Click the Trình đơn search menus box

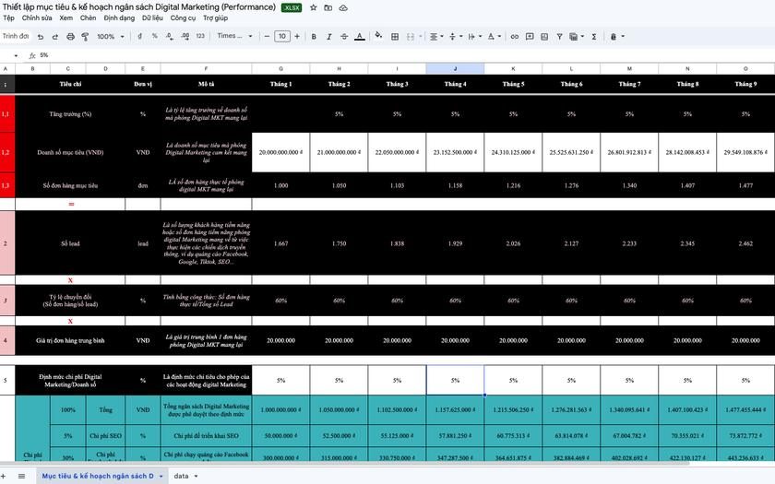coord(16,36)
